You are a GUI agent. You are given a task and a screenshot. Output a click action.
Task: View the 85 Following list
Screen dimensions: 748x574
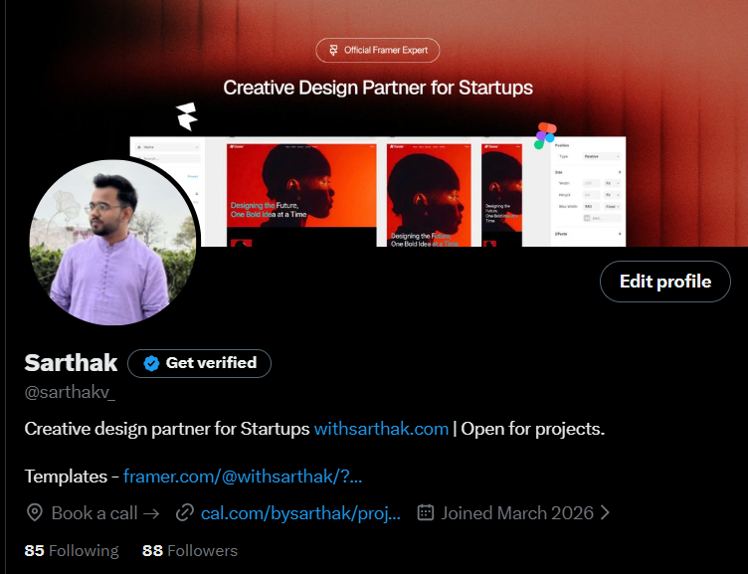pyautogui.click(x=72, y=550)
